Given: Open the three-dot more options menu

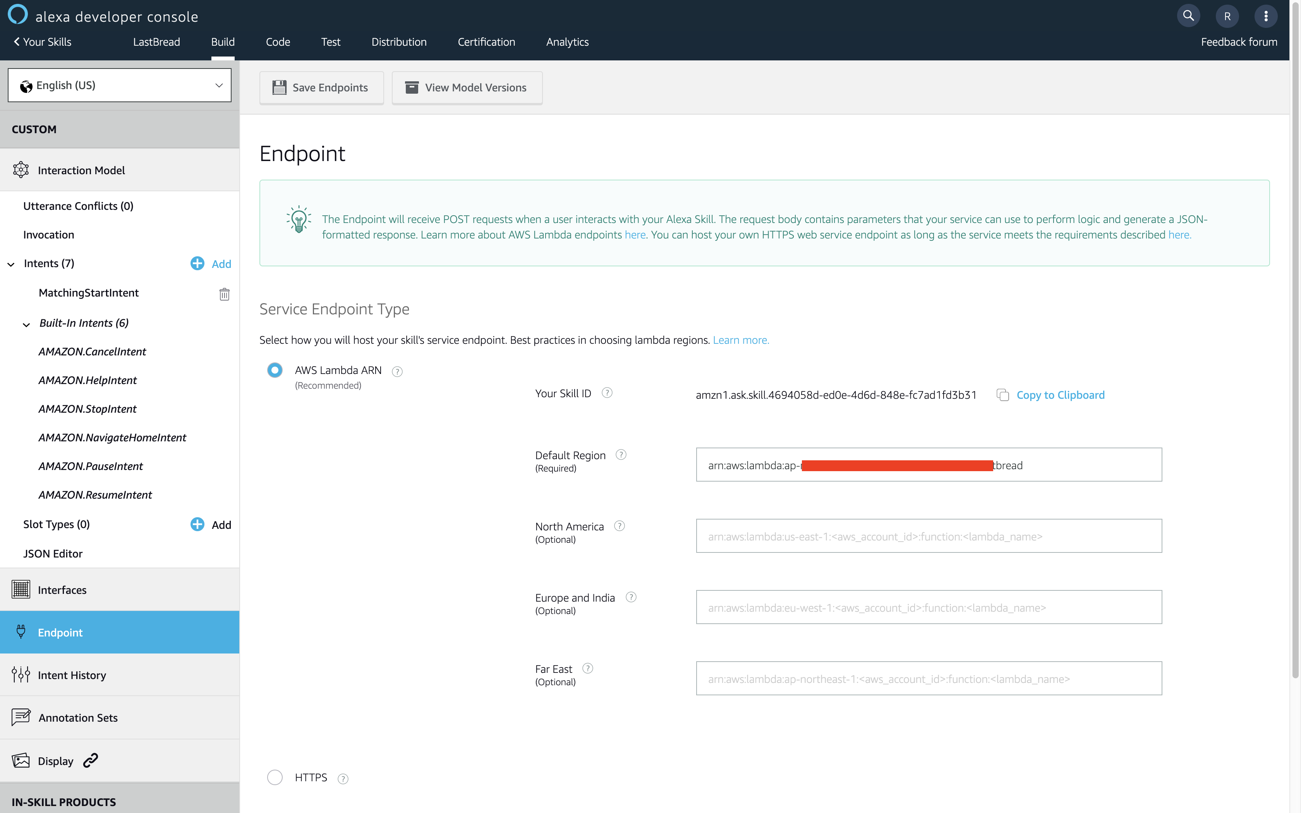Looking at the screenshot, I should coord(1265,16).
